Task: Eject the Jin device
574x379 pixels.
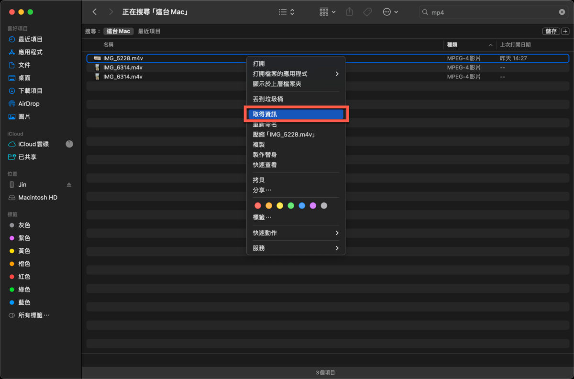Action: [69, 185]
